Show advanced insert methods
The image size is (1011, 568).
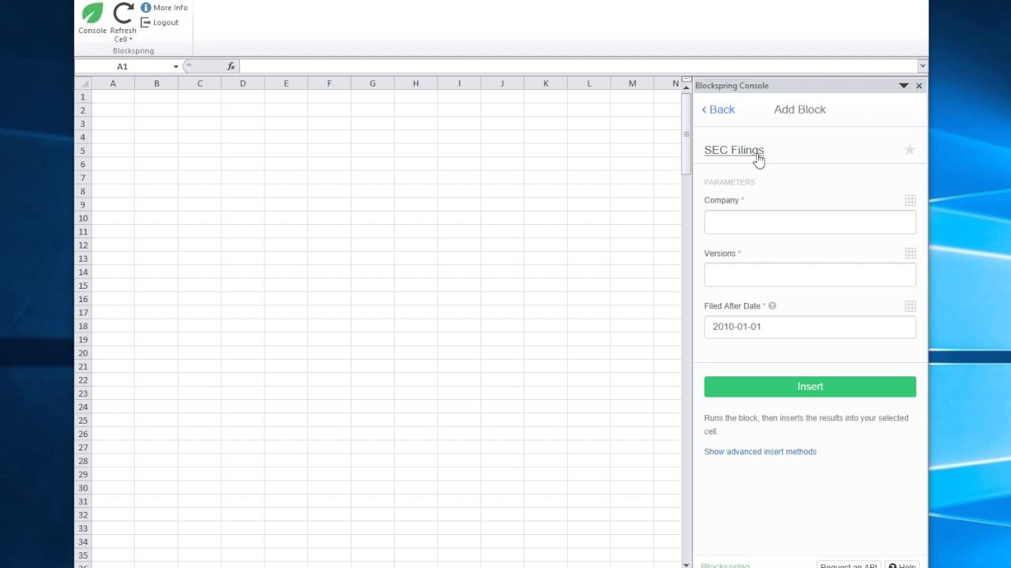pyautogui.click(x=760, y=452)
